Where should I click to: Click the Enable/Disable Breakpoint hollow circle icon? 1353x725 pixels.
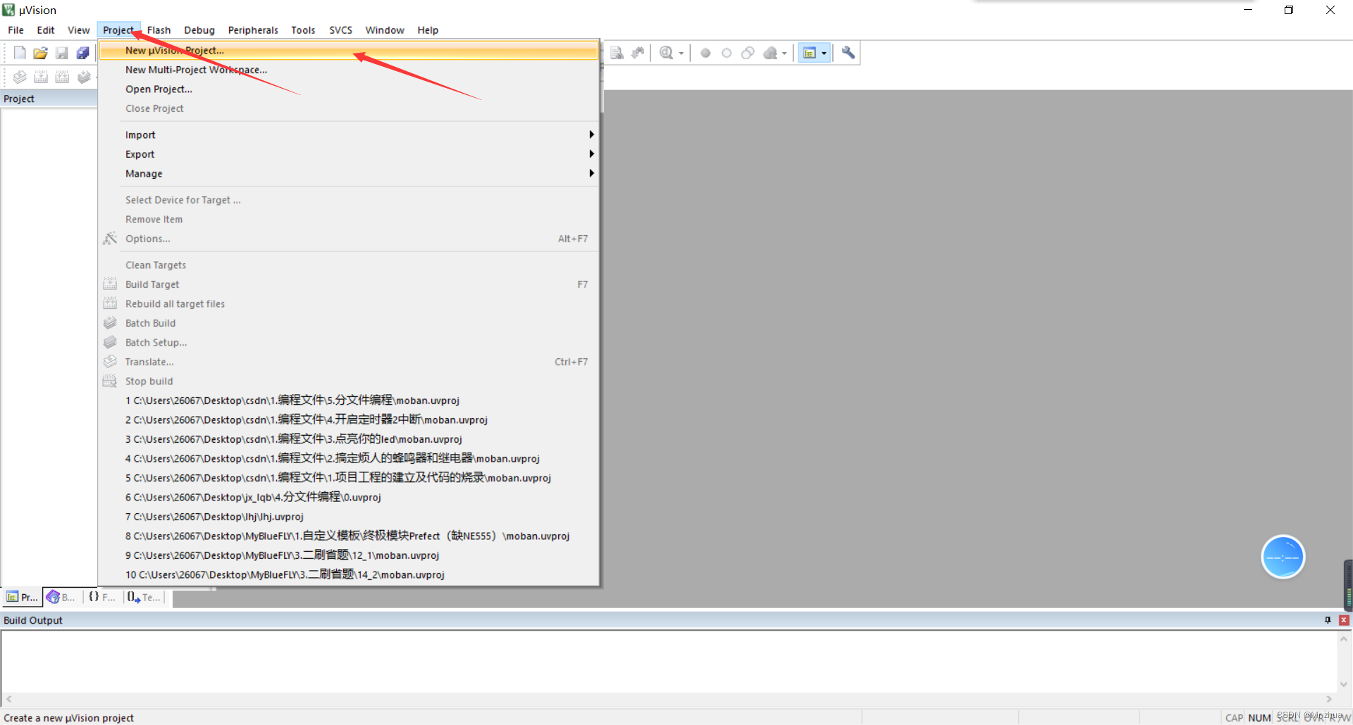(x=727, y=53)
